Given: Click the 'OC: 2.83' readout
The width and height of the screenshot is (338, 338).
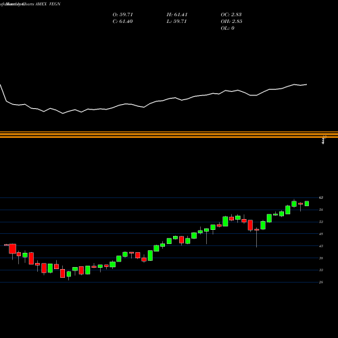Looking at the screenshot, I should (x=231, y=15).
